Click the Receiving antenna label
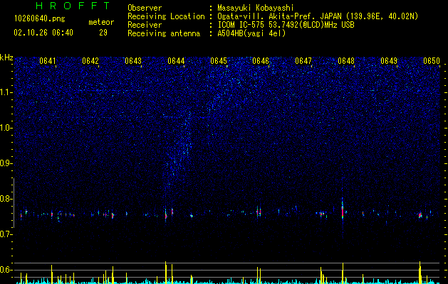This screenshot has width=448, height=284. coord(164,33)
